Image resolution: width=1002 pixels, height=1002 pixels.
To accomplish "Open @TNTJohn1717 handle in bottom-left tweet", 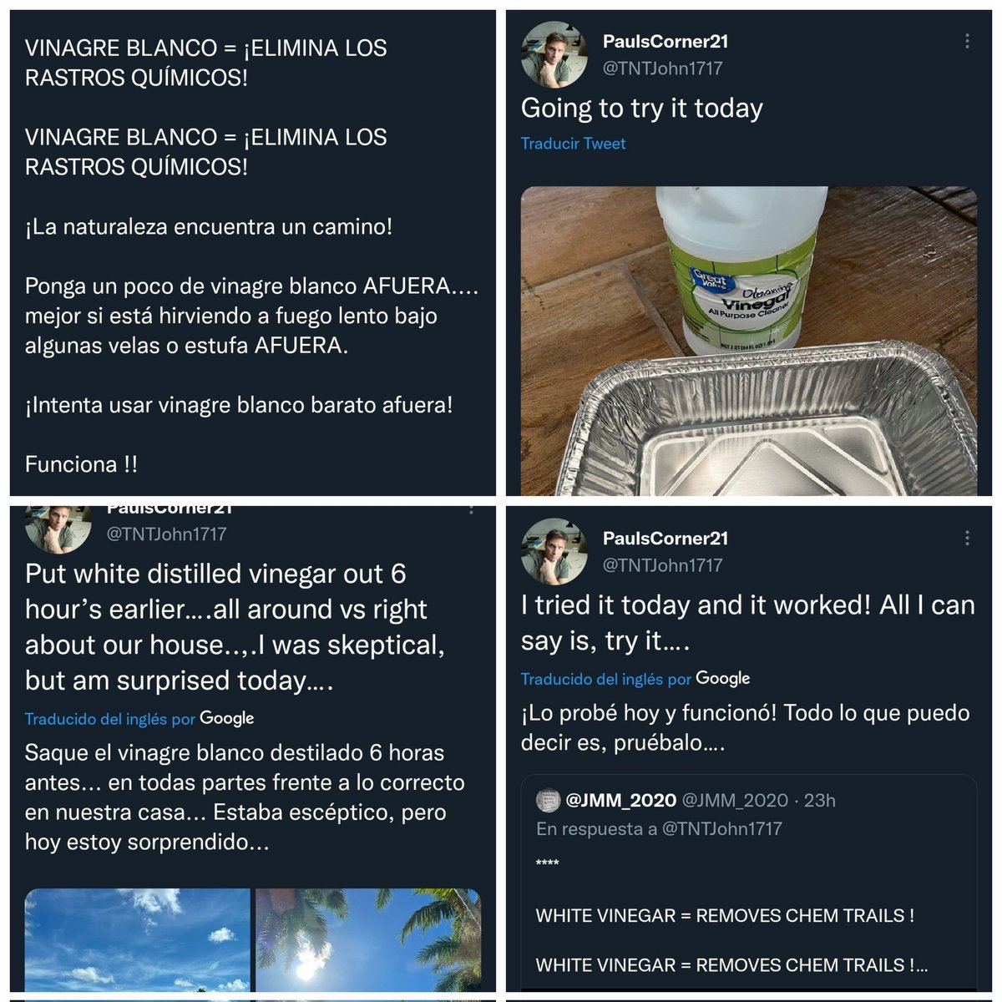I will tap(167, 534).
